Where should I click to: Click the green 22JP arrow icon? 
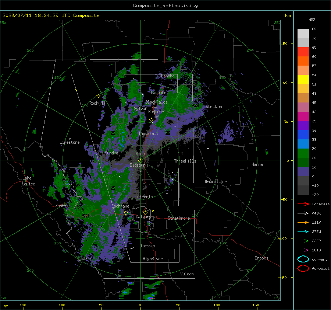pyautogui.click(x=303, y=241)
